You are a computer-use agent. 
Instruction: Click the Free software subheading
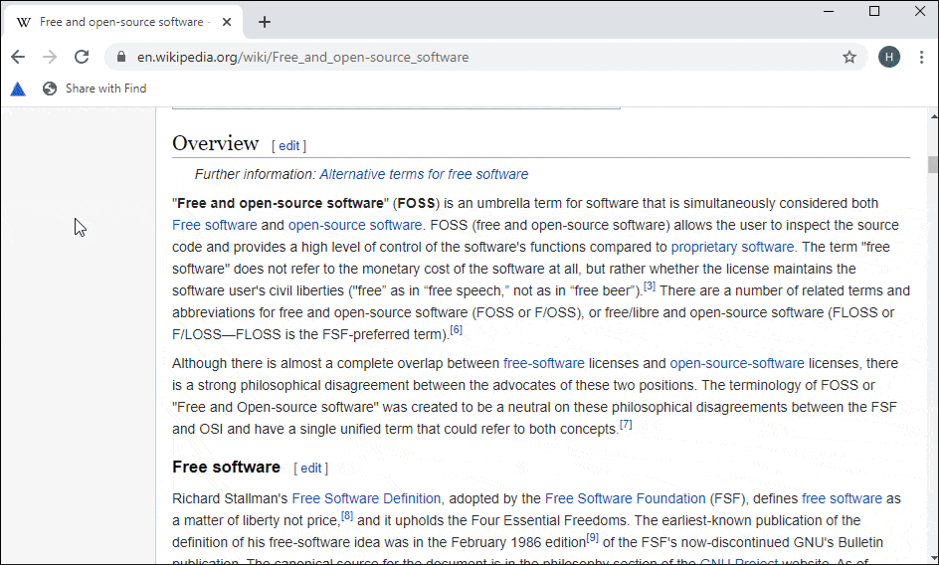(227, 467)
